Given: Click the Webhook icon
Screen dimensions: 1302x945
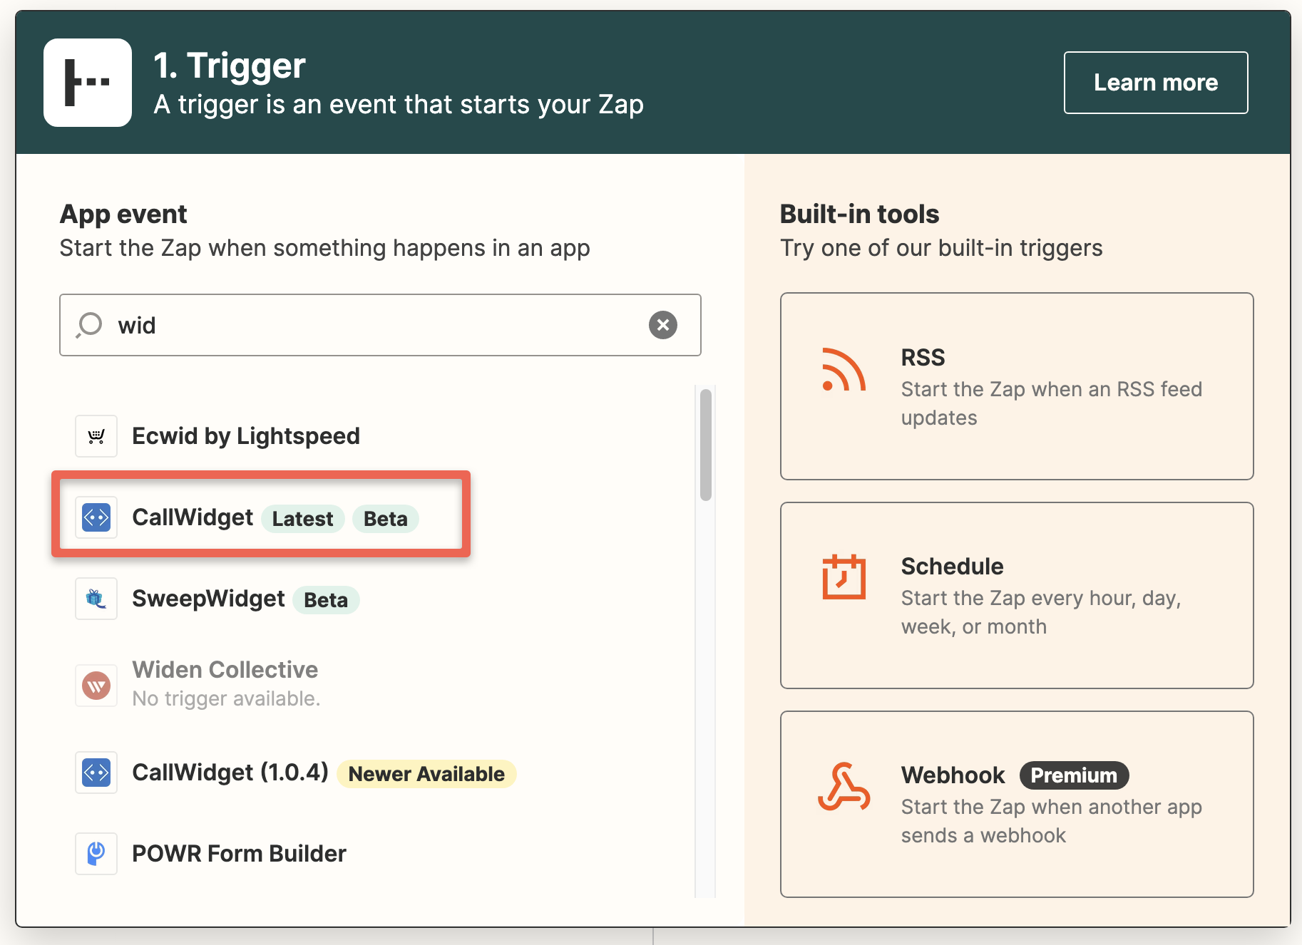Looking at the screenshot, I should 844,787.
